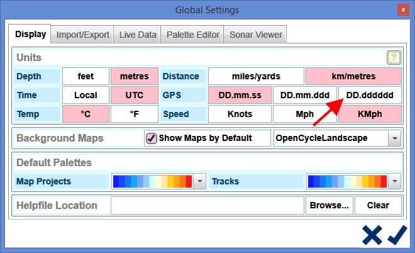The height and width of the screenshot is (253, 415).
Task: Click the Browse... button
Action: click(329, 205)
